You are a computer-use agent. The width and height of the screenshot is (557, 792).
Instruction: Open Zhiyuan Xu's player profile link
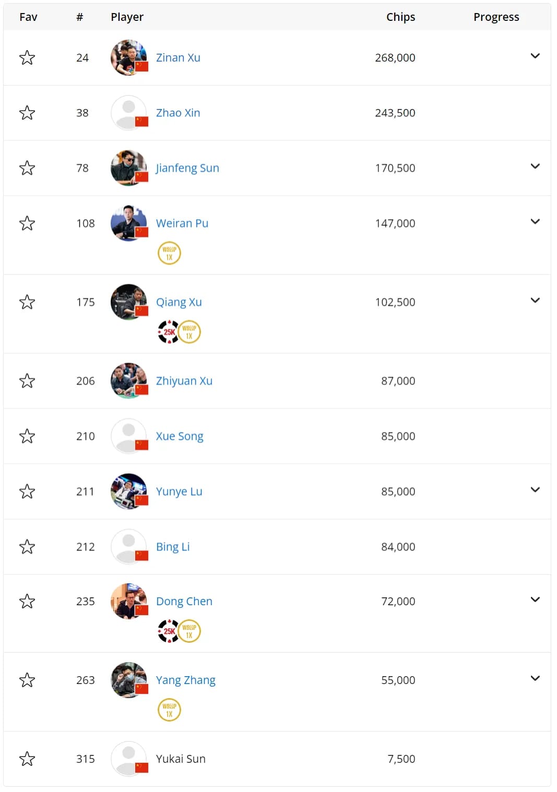pyautogui.click(x=184, y=381)
